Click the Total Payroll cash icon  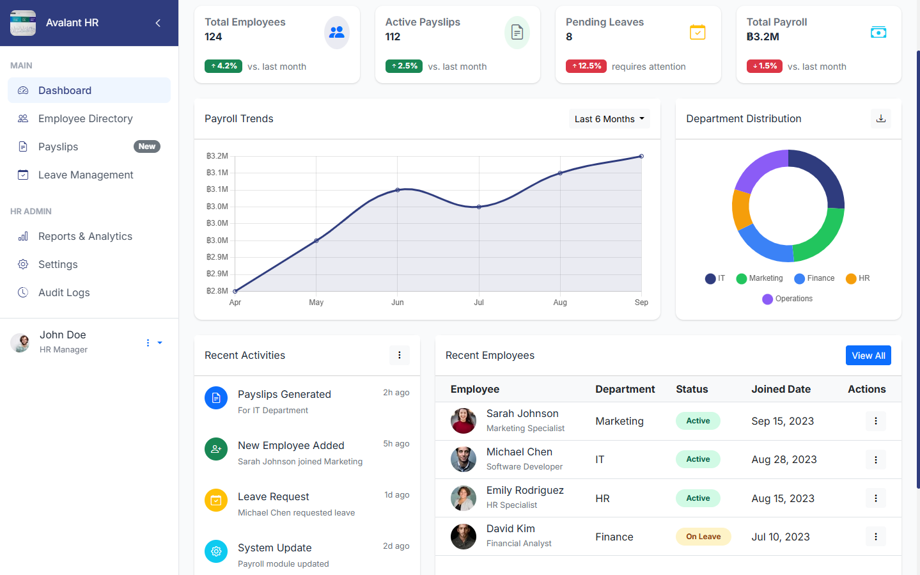click(x=878, y=32)
